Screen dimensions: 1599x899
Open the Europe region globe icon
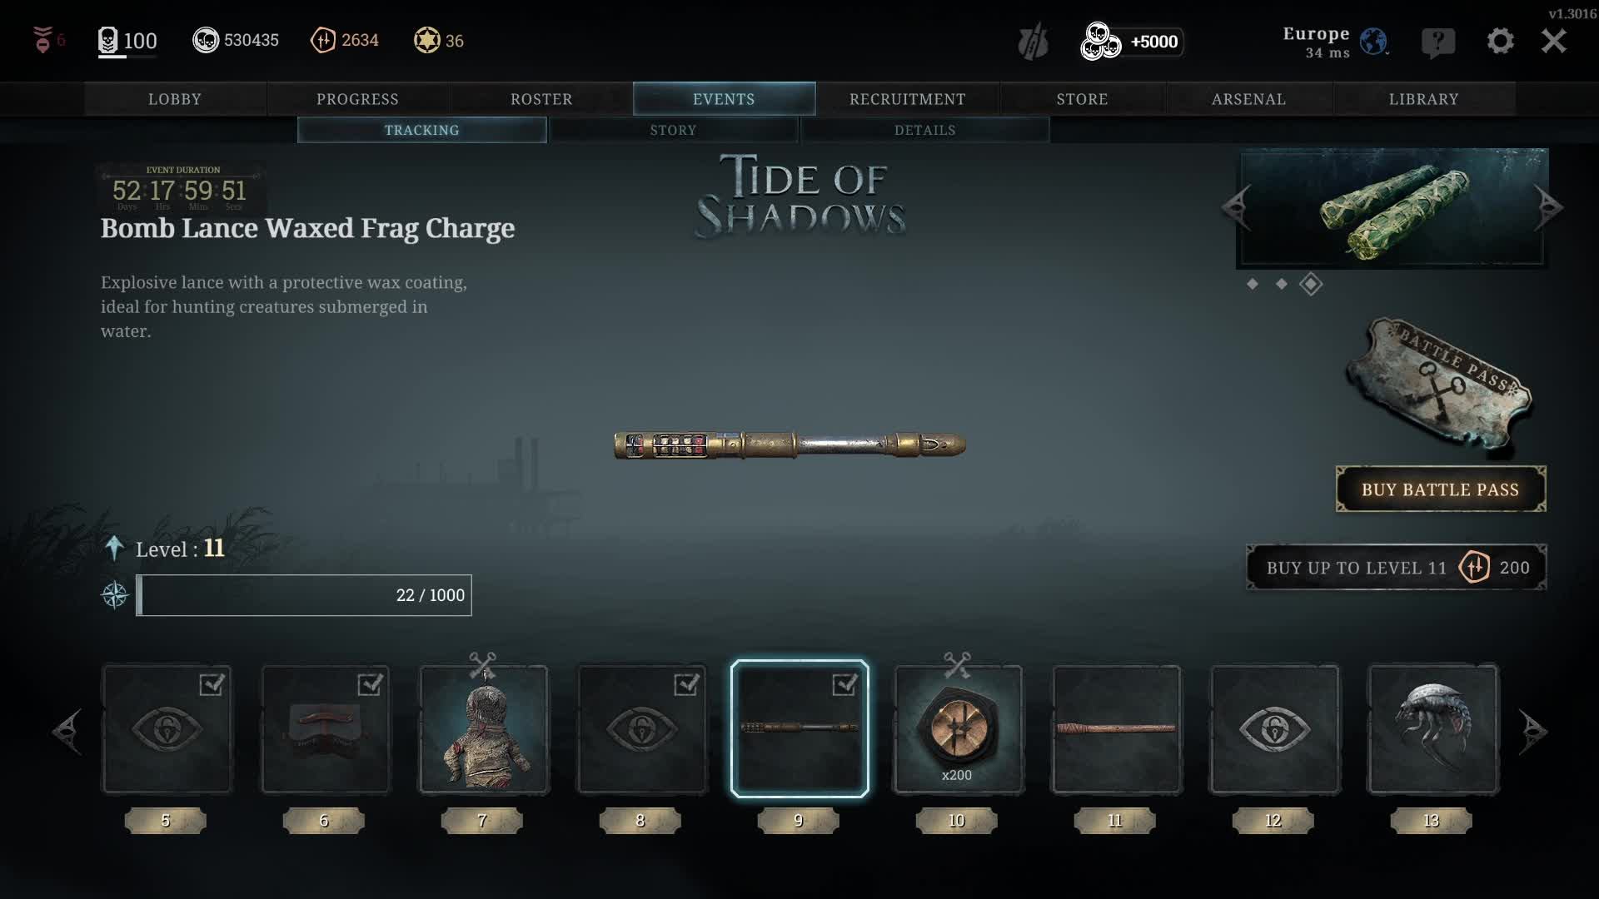[x=1373, y=41]
